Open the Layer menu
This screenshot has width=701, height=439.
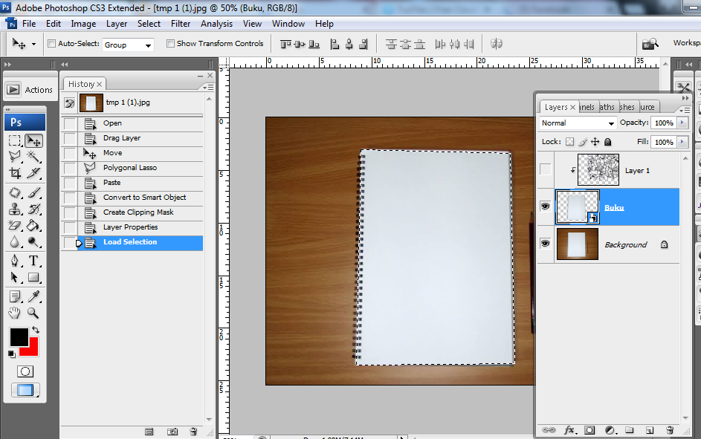click(117, 24)
